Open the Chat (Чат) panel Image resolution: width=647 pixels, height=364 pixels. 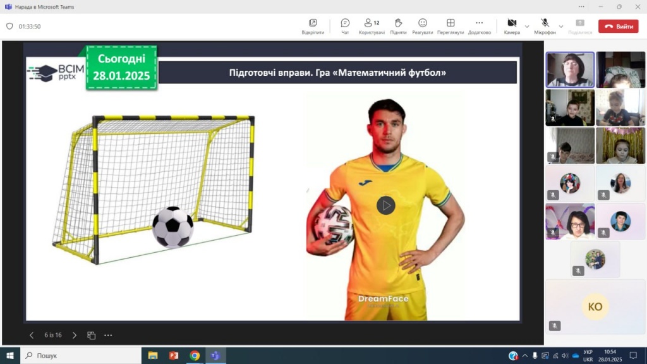click(345, 26)
